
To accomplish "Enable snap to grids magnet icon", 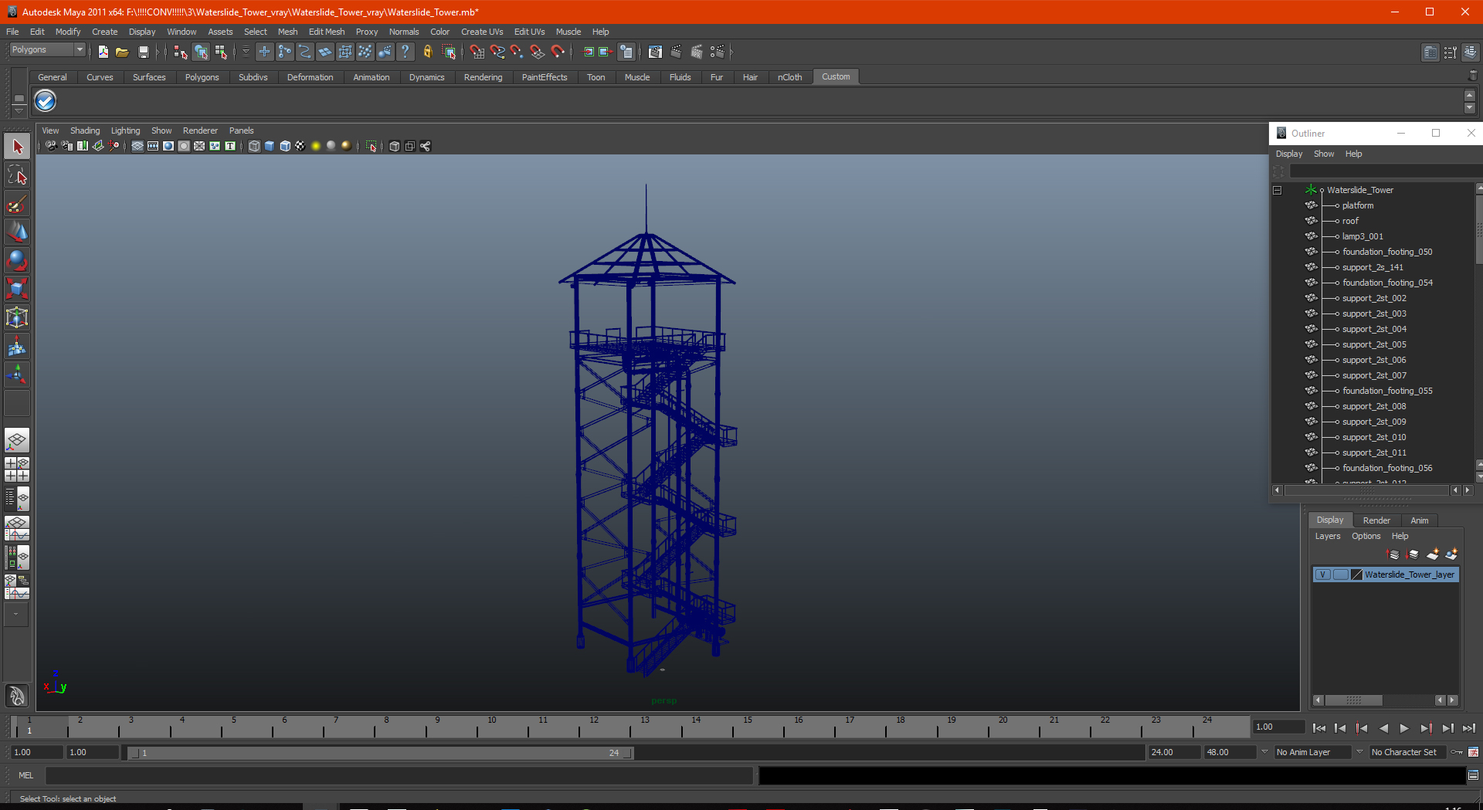I will [x=477, y=53].
